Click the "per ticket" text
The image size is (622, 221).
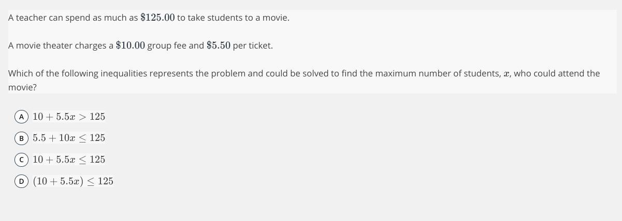(x=253, y=45)
